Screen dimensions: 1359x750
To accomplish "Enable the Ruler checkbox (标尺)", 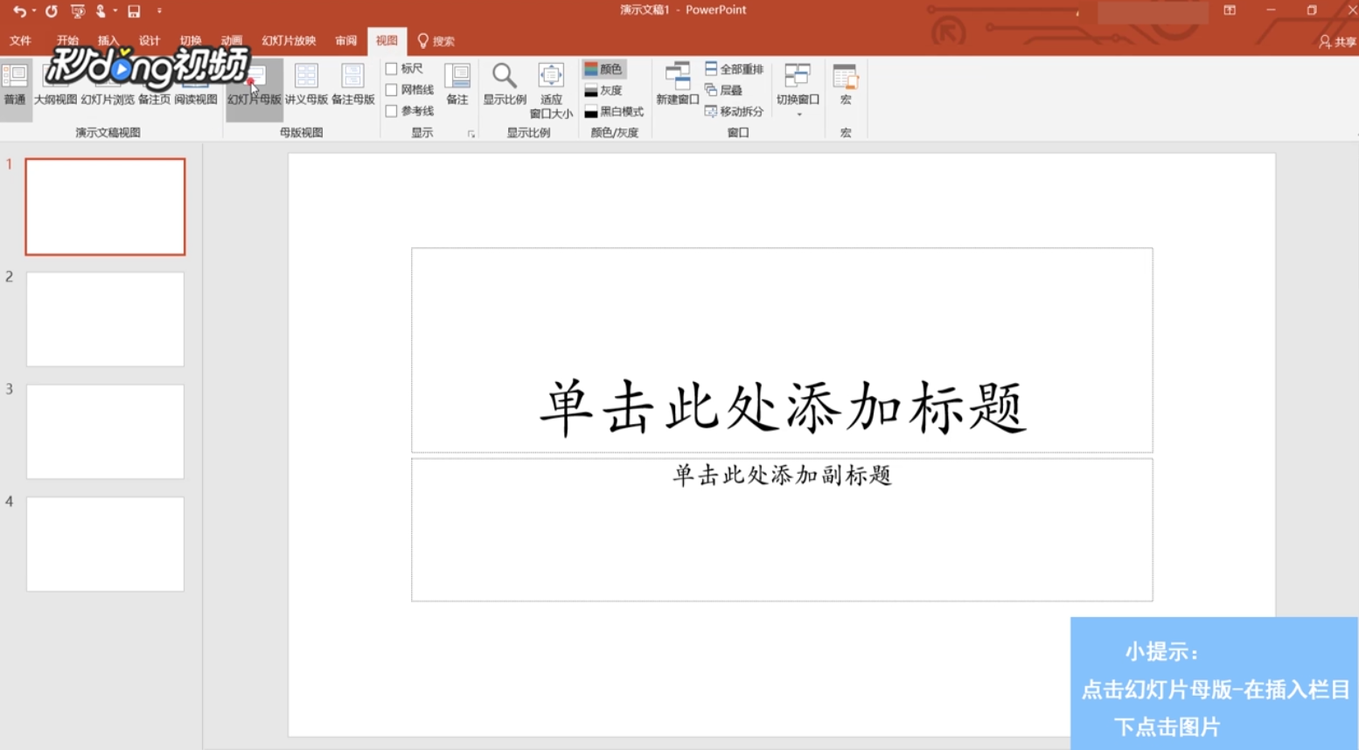I will (x=391, y=66).
